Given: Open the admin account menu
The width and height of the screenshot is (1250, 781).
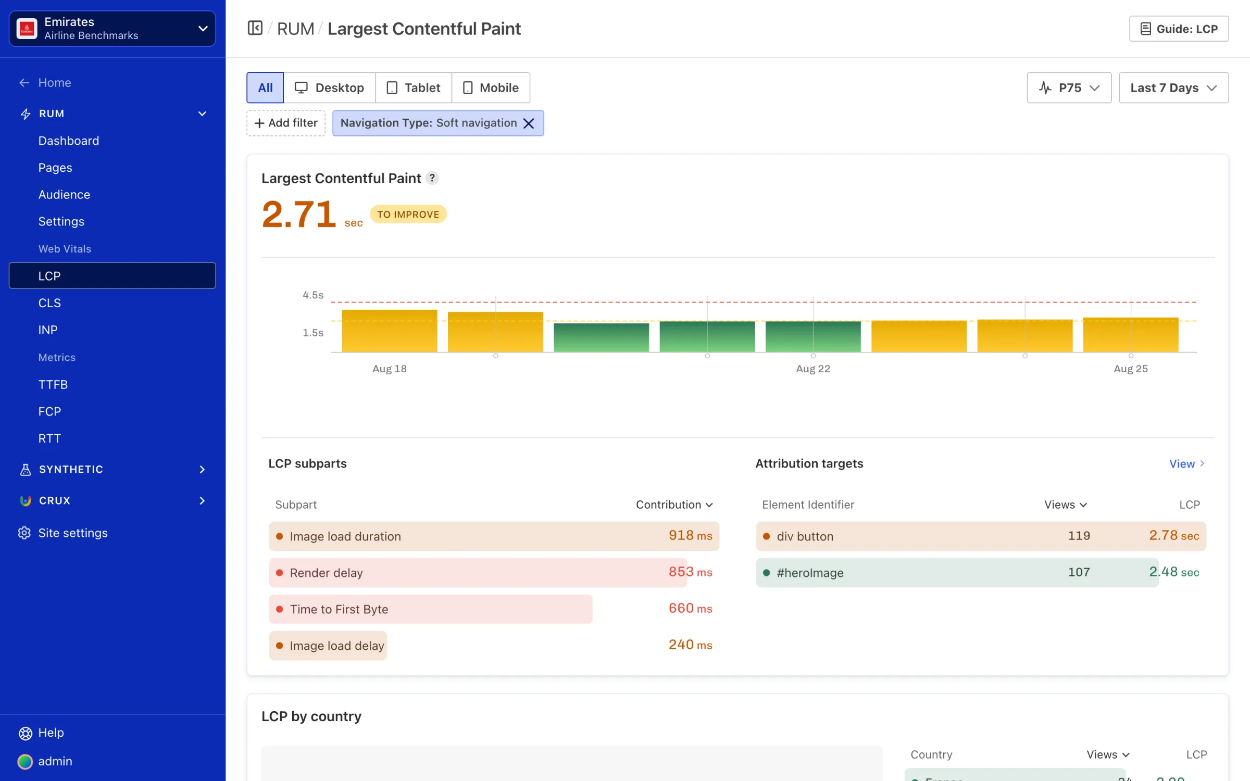Looking at the screenshot, I should (55, 761).
